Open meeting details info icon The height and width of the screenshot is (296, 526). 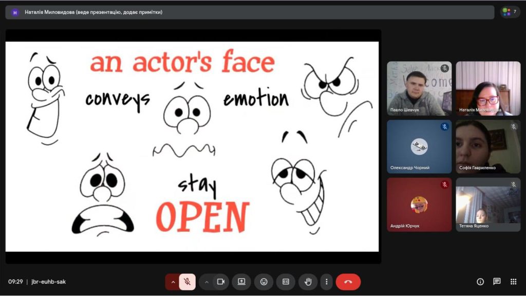click(480, 282)
